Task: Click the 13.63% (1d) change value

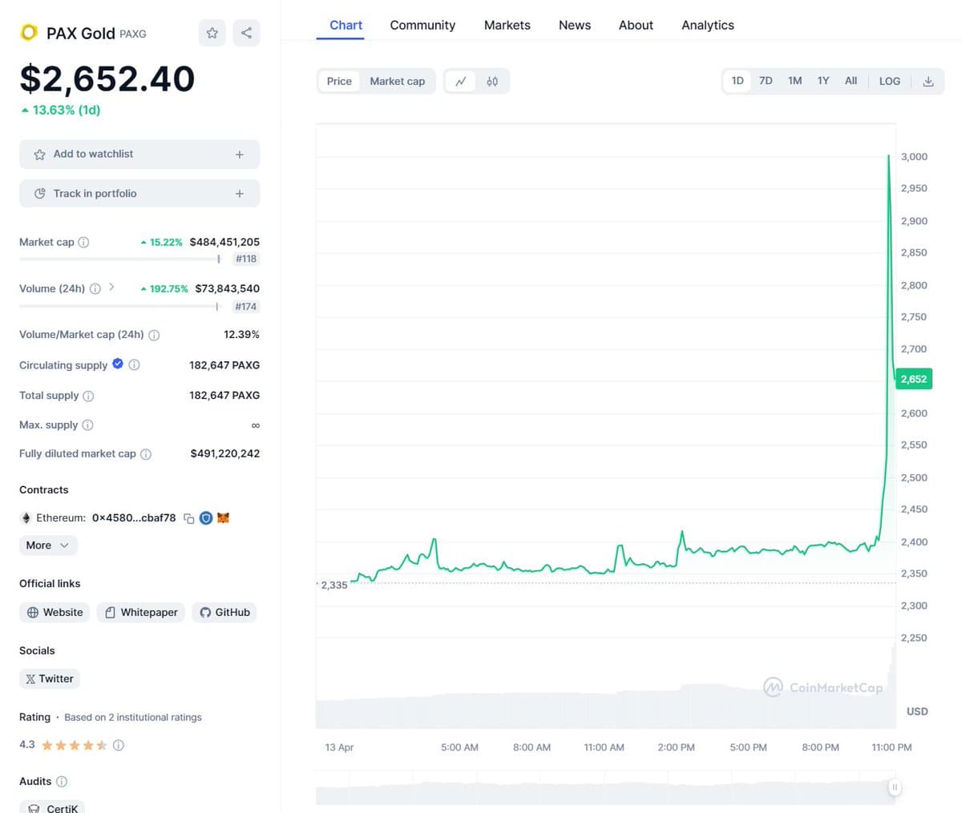Action: [x=61, y=111]
